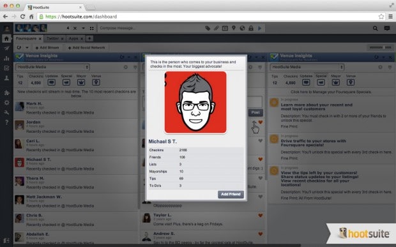The height and width of the screenshot is (247, 396).
Task: Open Matt Jackman W. in checkins list
Action: click(44, 197)
